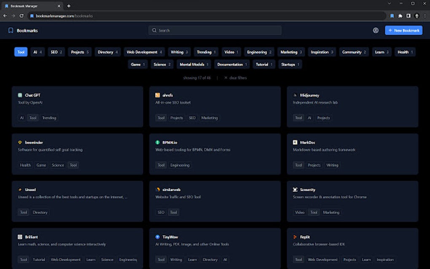Open the user account icon
The height and width of the screenshot is (269, 430).
pyautogui.click(x=376, y=30)
